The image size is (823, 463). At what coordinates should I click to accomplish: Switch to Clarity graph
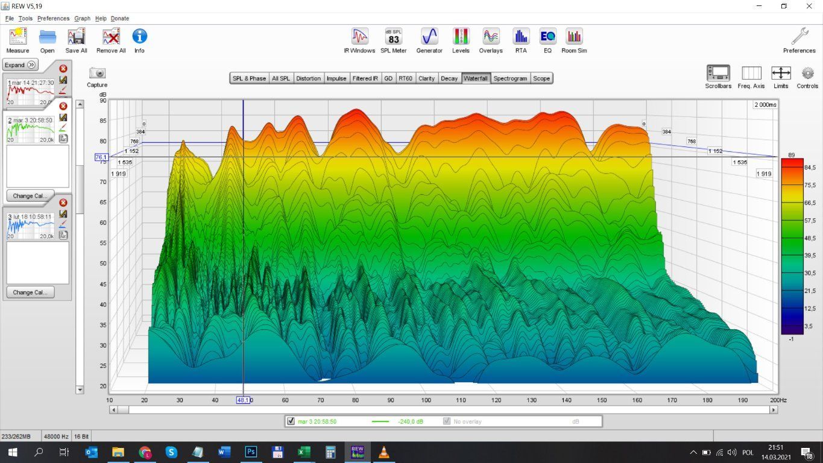426,78
